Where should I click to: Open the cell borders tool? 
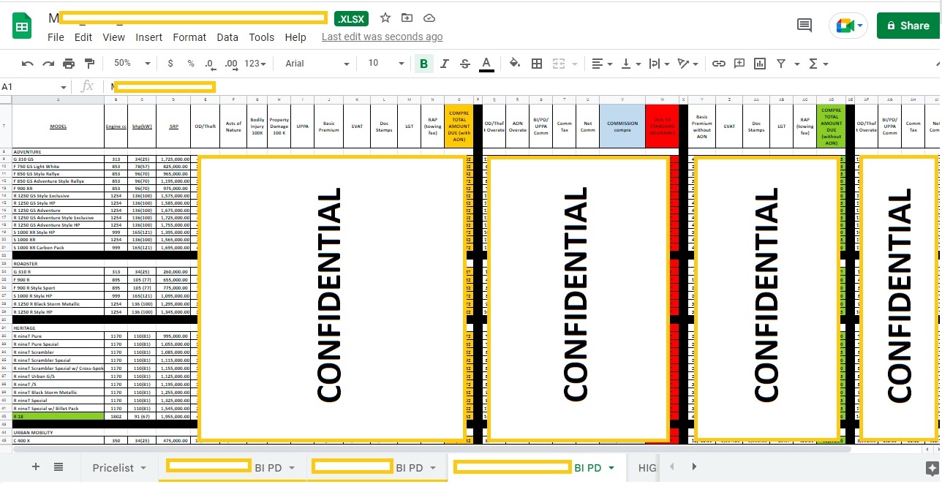coord(537,64)
